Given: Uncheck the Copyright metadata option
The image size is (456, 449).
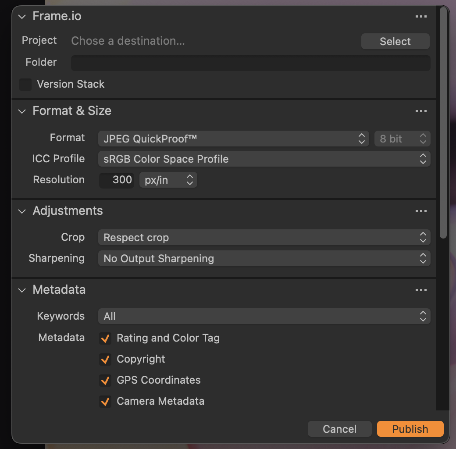Looking at the screenshot, I should [105, 360].
